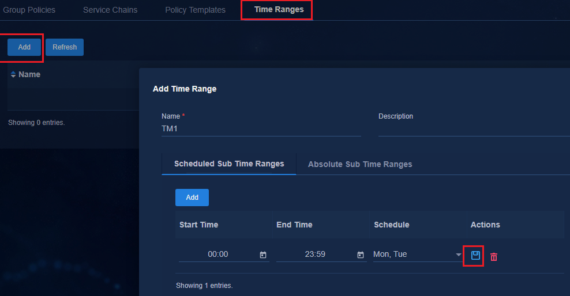The height and width of the screenshot is (296, 570).
Task: Select the Mon, Tue schedule field
Action: [418, 255]
